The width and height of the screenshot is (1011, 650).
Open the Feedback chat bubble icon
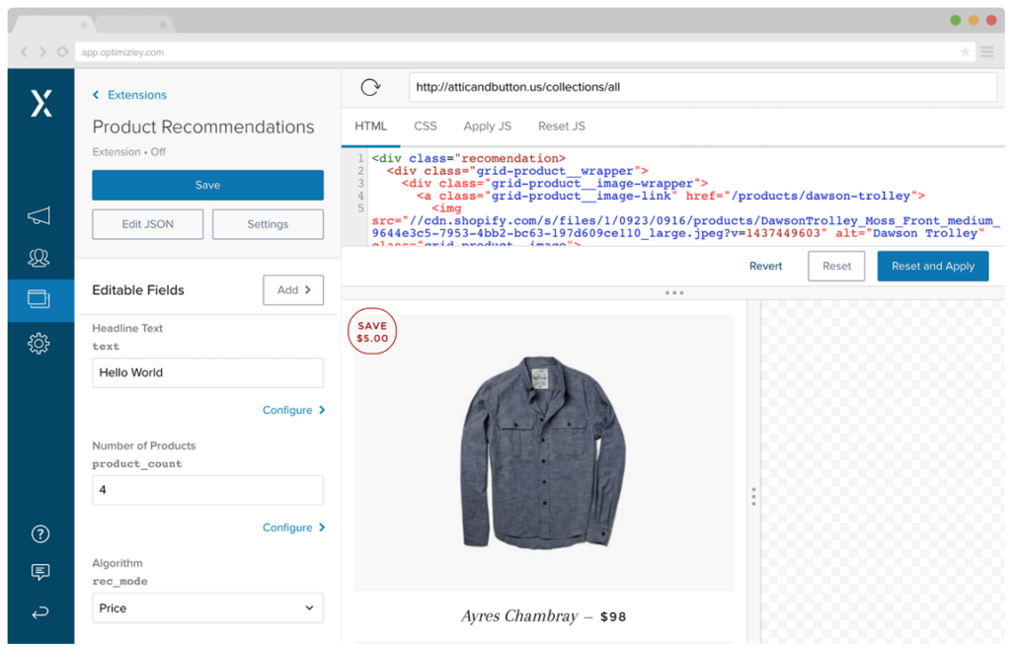pos(39,571)
